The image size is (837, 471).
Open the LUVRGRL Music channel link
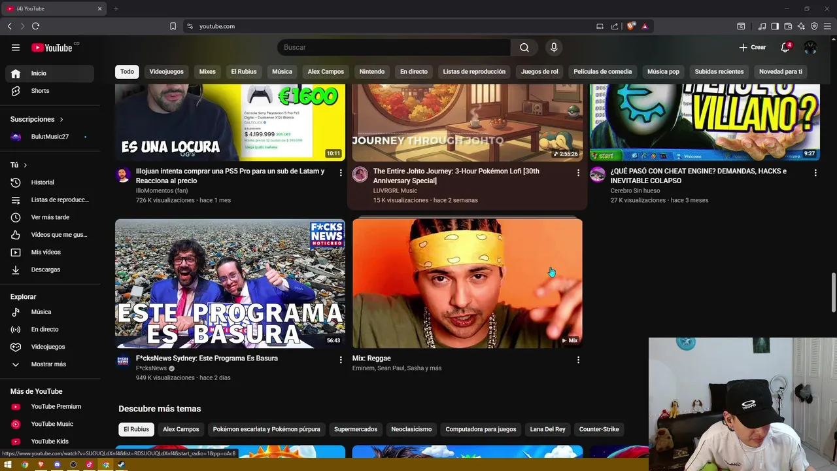tap(395, 190)
